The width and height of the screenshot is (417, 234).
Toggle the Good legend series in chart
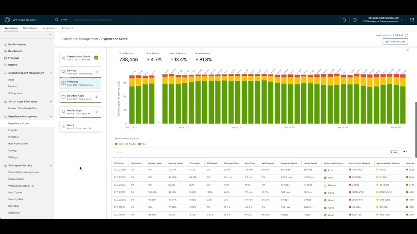coord(119,144)
